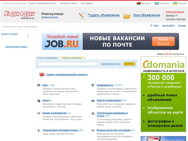Click the icon beside Электроника и бытовая техника

[x=39, y=130]
